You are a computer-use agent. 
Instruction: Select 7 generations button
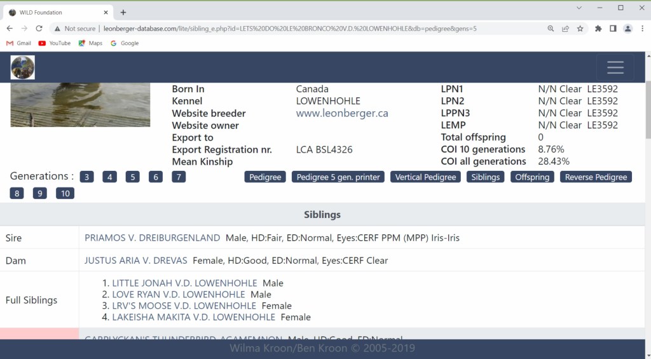tap(179, 177)
